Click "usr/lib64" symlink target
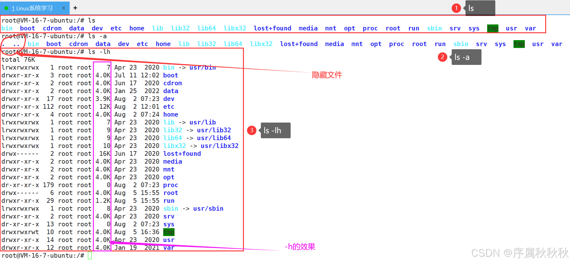570x263 pixels. tap(214, 138)
